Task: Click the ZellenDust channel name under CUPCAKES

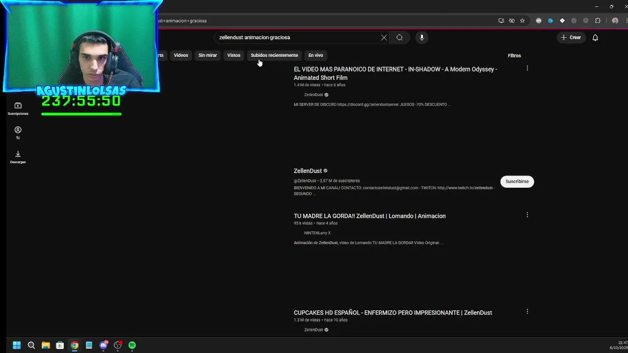Action: [313, 329]
